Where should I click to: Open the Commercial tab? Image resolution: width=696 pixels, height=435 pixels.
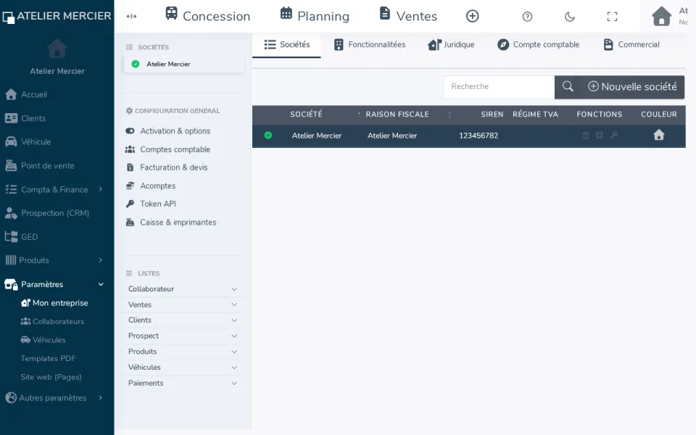[x=631, y=44]
